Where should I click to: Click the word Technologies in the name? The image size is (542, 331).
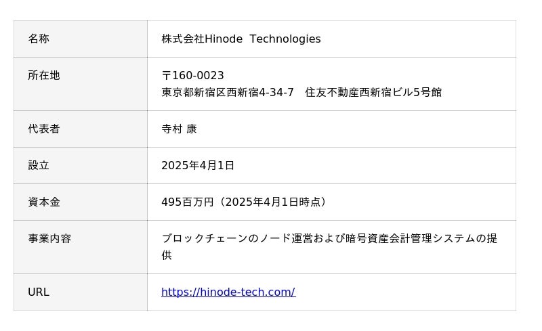tap(285, 39)
